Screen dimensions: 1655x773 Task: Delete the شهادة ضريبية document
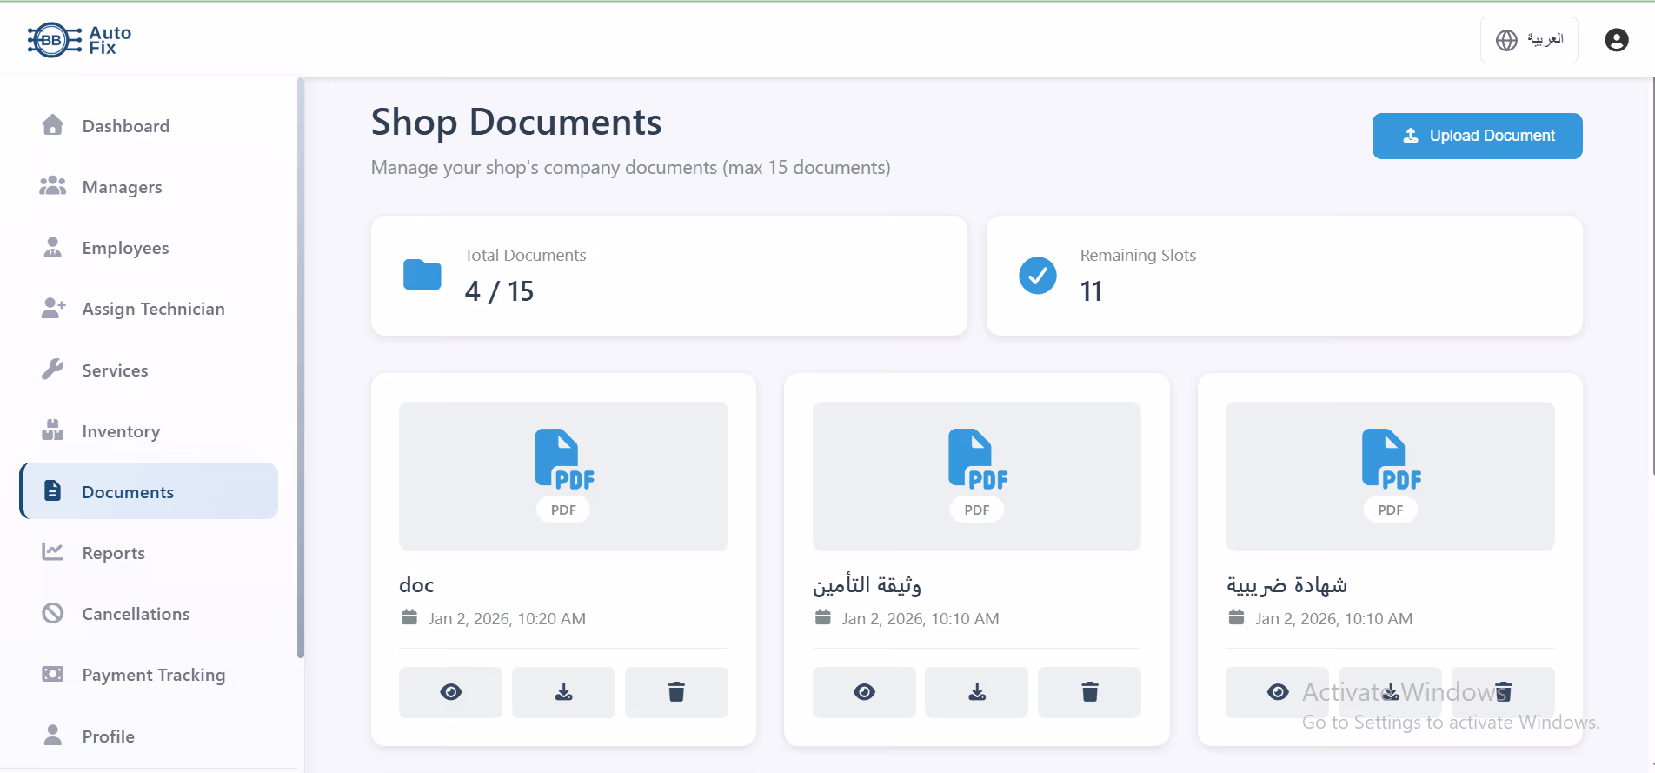click(x=1503, y=692)
